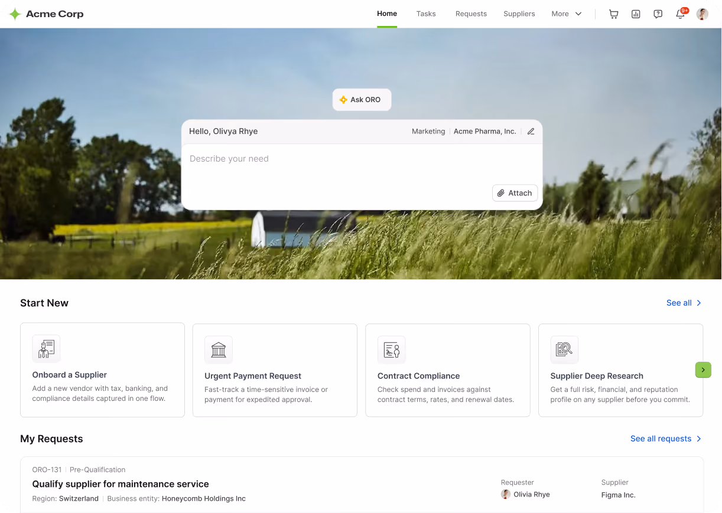Screen dimensions: 722x513
Task: Open request Qualify supplier for maintenance service
Action: point(121,484)
